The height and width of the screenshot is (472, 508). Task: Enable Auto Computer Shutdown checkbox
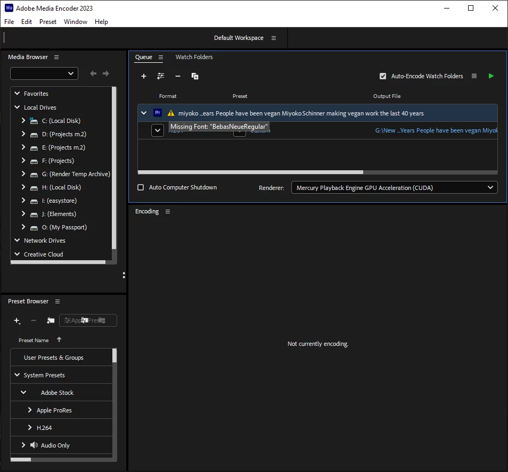pyautogui.click(x=141, y=187)
